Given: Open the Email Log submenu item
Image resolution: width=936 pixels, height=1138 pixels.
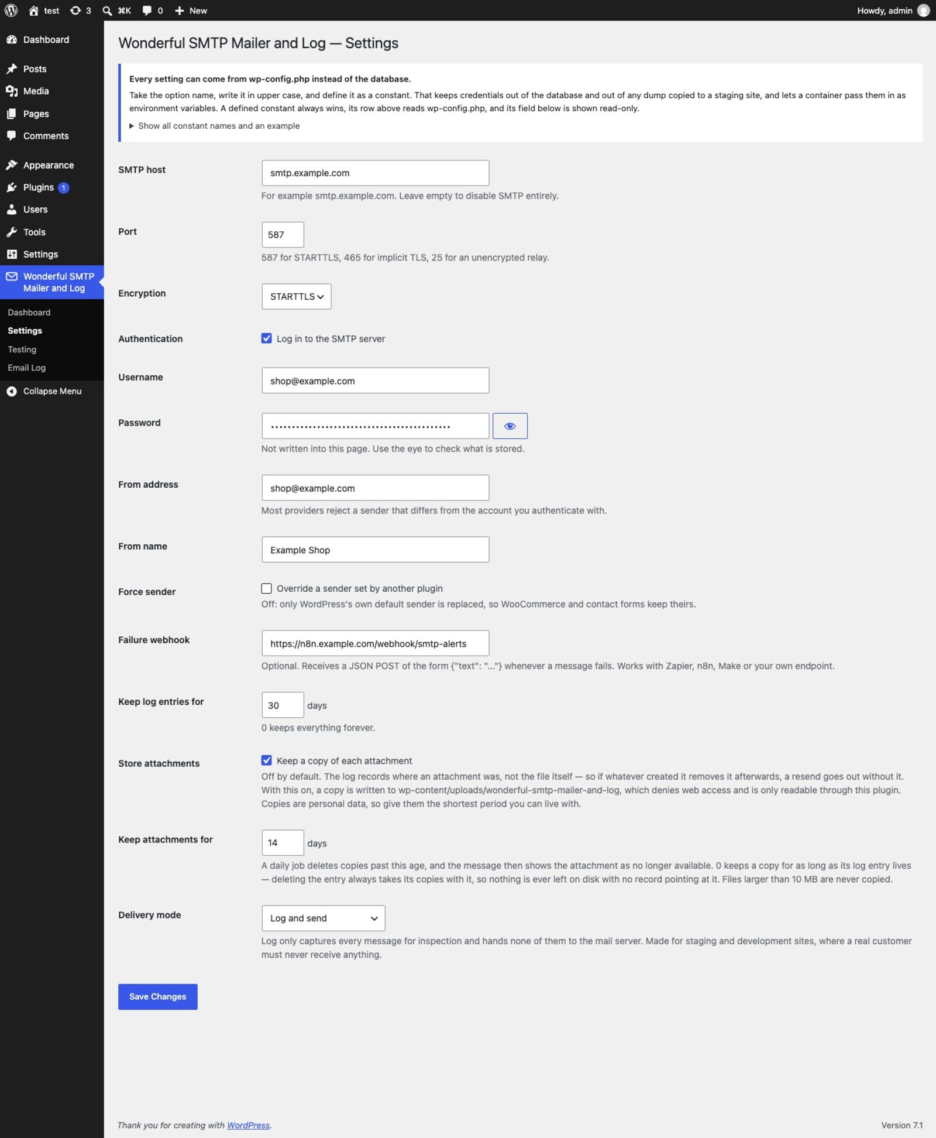Looking at the screenshot, I should (x=26, y=368).
